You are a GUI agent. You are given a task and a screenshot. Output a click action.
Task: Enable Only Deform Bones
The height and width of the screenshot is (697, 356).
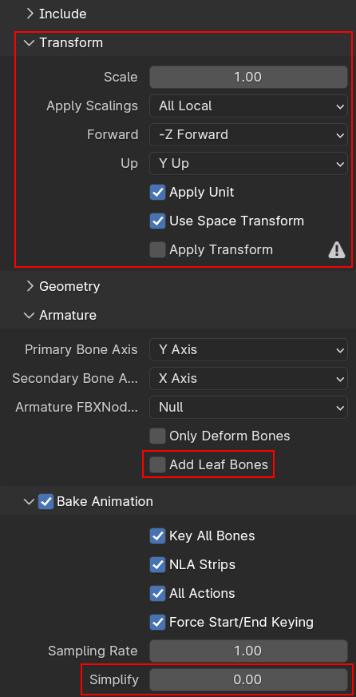157,436
